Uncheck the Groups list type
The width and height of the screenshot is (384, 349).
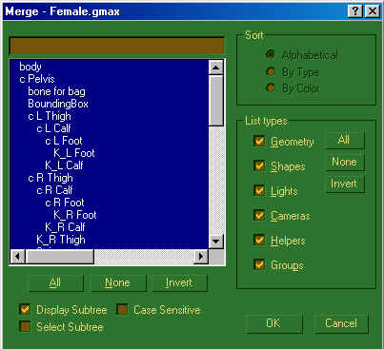point(259,264)
